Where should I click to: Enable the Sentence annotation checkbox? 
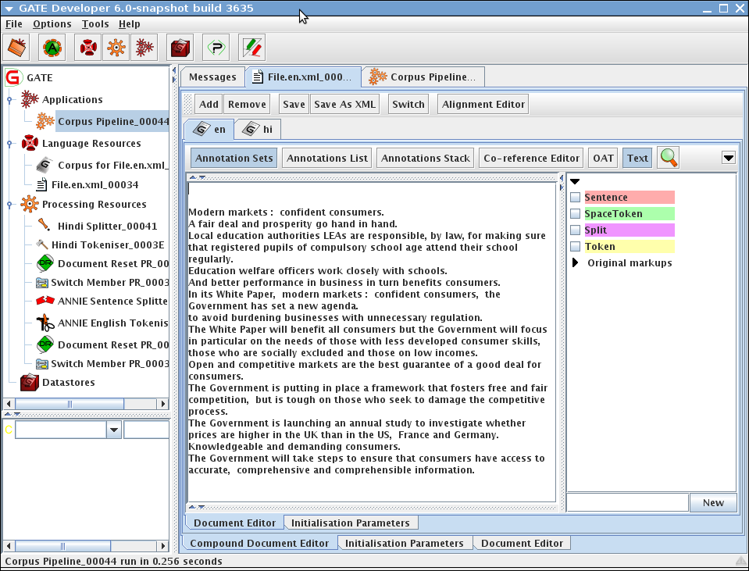coord(575,198)
